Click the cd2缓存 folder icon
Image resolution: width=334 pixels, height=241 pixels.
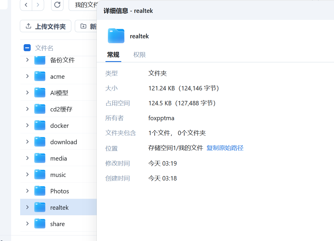point(40,109)
